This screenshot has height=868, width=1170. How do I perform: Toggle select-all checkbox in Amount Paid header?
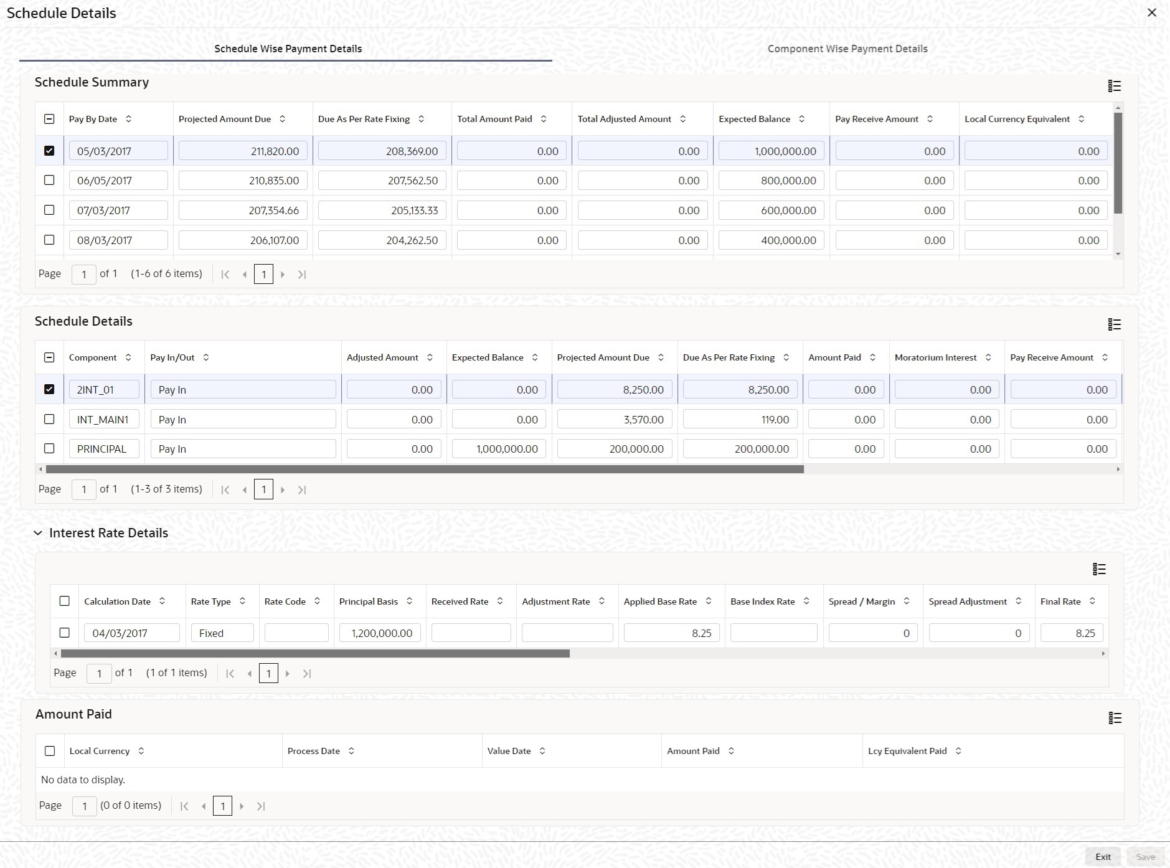pos(50,751)
